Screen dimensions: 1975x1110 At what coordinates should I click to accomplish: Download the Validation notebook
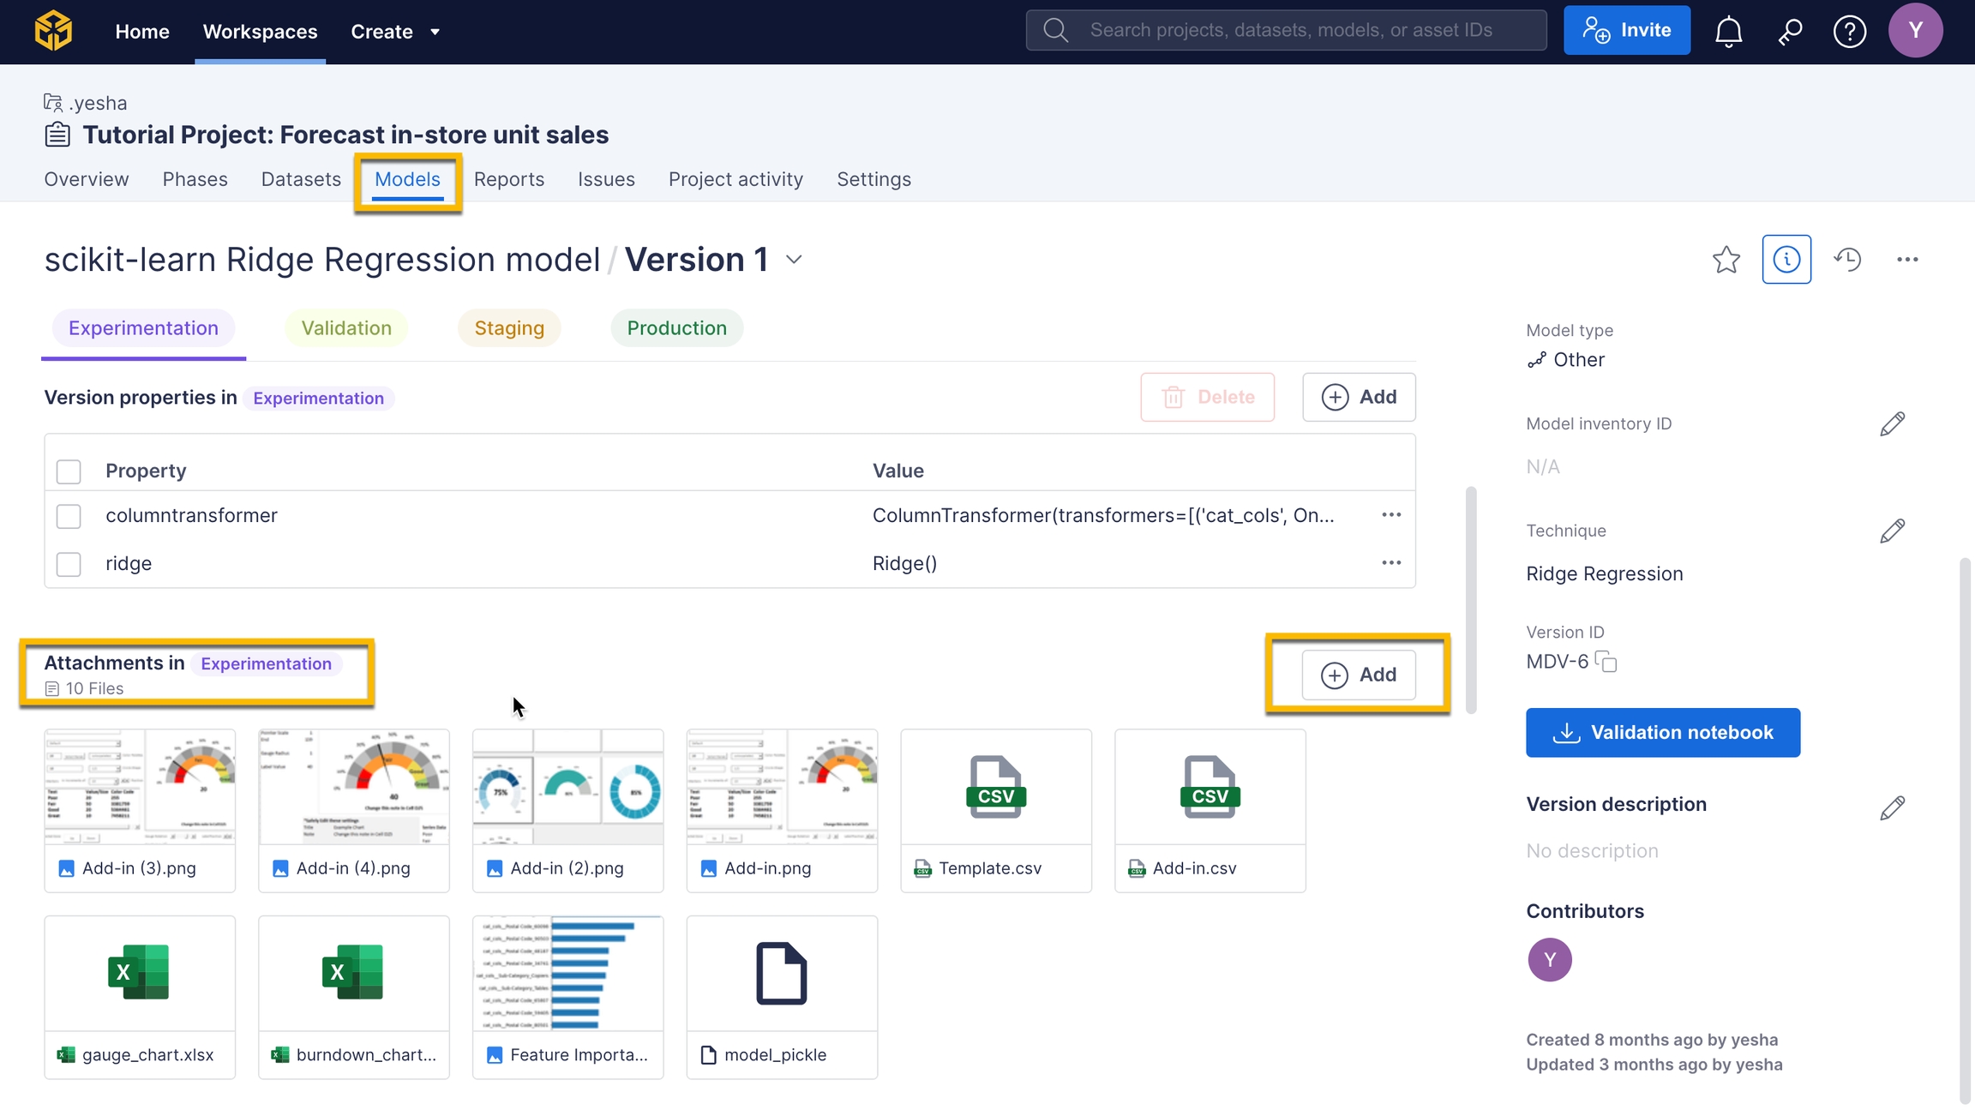click(1662, 733)
